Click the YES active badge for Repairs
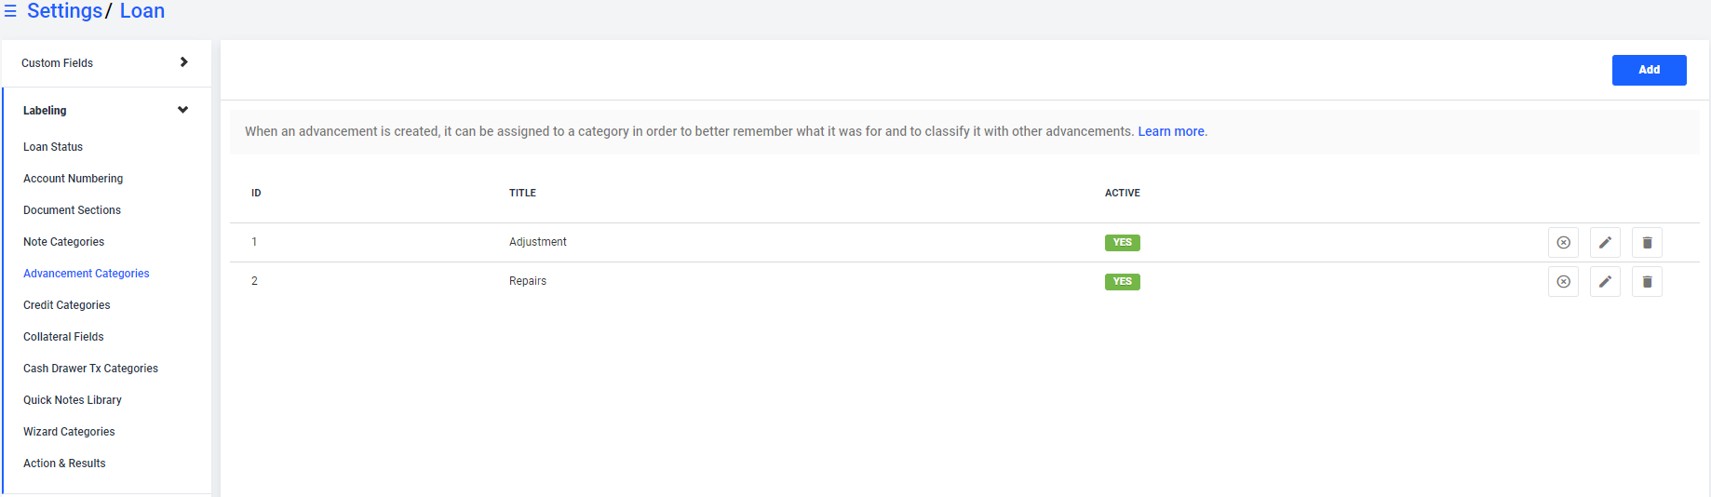 point(1122,282)
